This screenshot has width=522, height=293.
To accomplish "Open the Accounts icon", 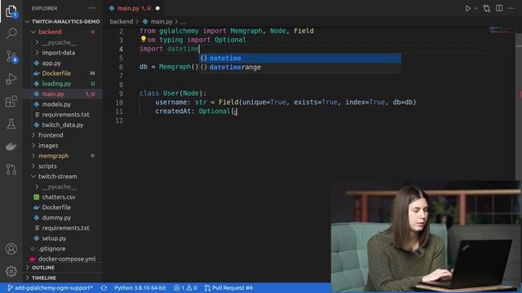I will click(x=11, y=248).
